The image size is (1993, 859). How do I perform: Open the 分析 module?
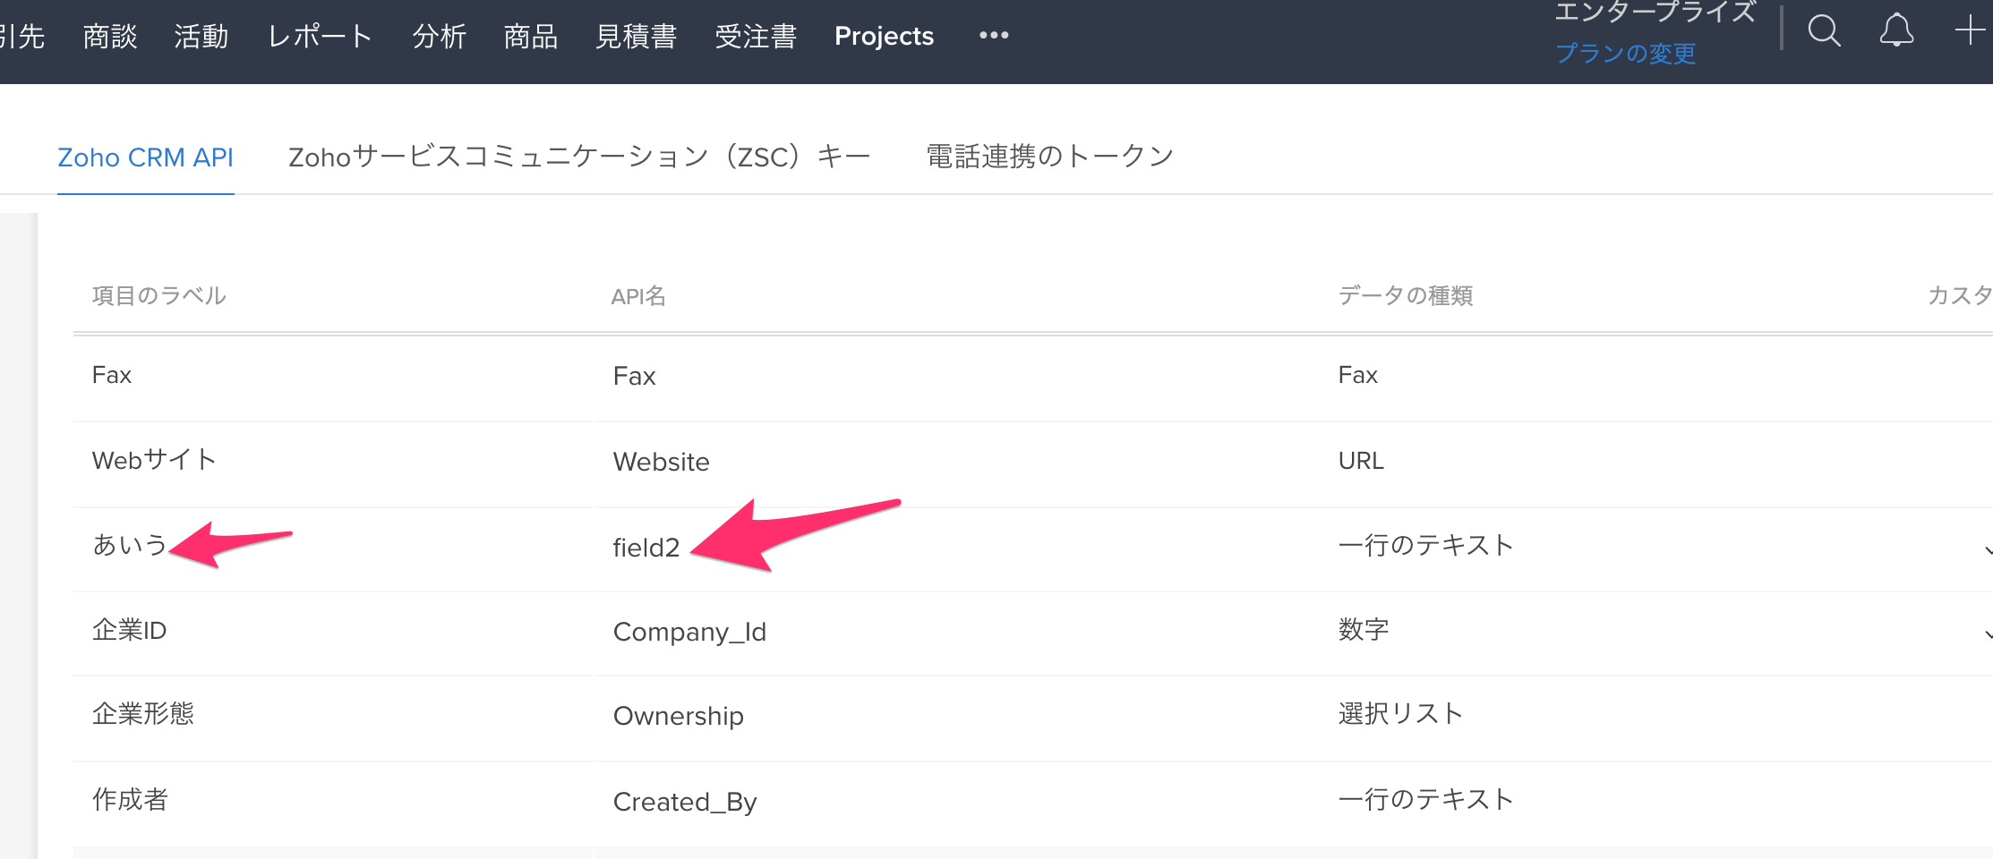point(440,36)
